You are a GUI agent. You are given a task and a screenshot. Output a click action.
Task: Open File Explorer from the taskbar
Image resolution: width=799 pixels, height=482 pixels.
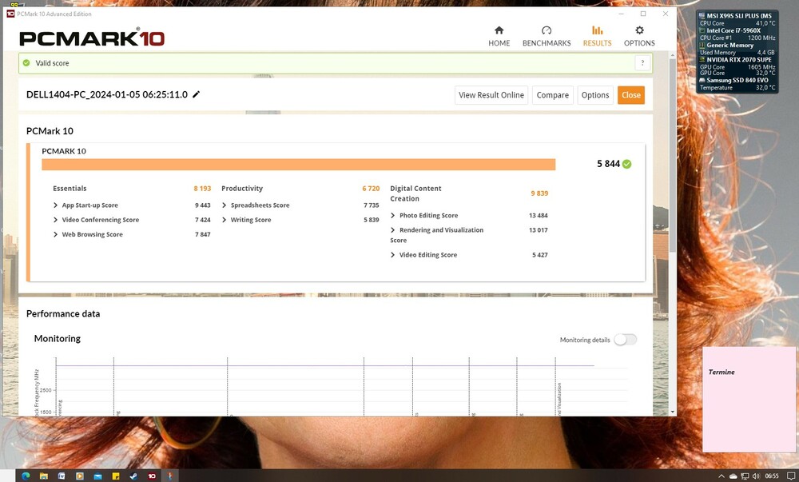tap(44, 476)
